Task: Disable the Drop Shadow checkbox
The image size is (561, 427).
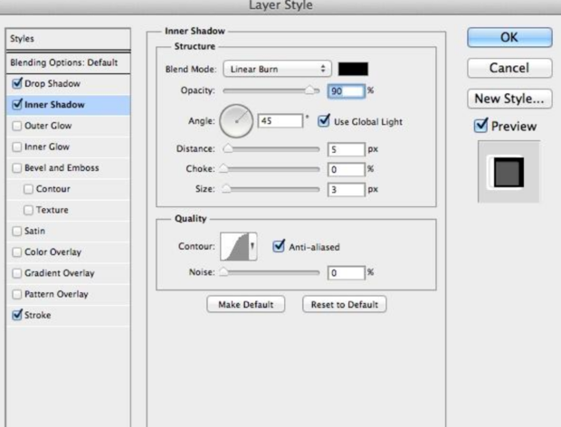Action: coord(17,83)
